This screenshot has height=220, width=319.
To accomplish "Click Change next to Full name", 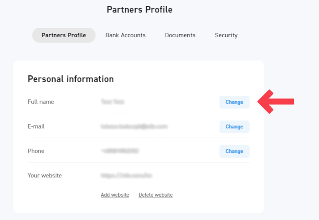I will click(234, 102).
